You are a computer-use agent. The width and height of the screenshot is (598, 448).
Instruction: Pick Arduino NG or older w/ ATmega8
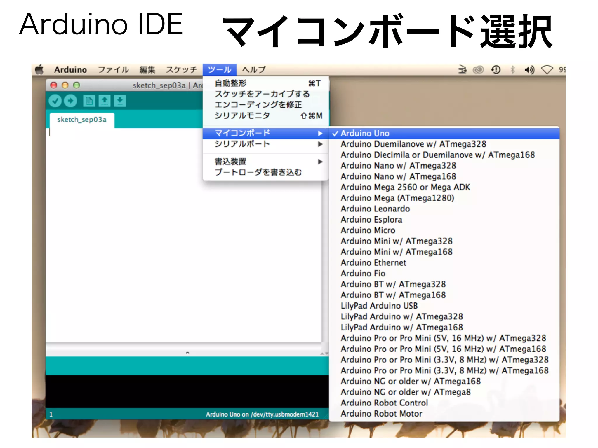click(x=444, y=392)
